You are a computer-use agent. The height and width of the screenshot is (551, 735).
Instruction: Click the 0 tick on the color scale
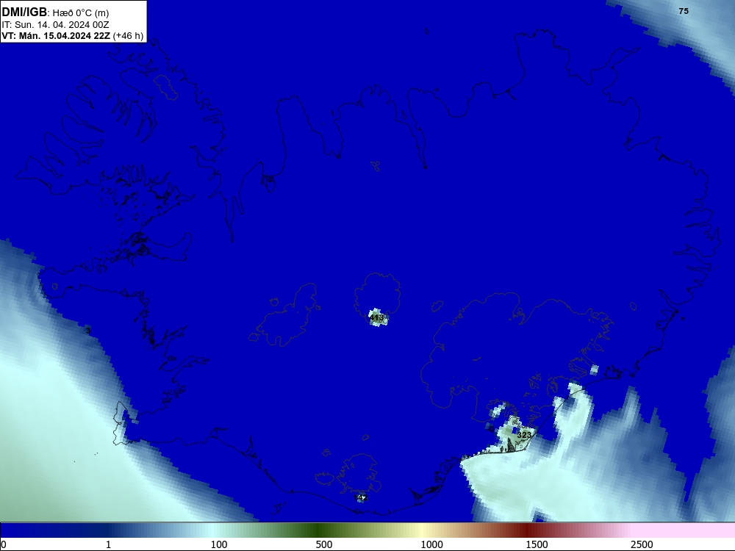coord(4,544)
